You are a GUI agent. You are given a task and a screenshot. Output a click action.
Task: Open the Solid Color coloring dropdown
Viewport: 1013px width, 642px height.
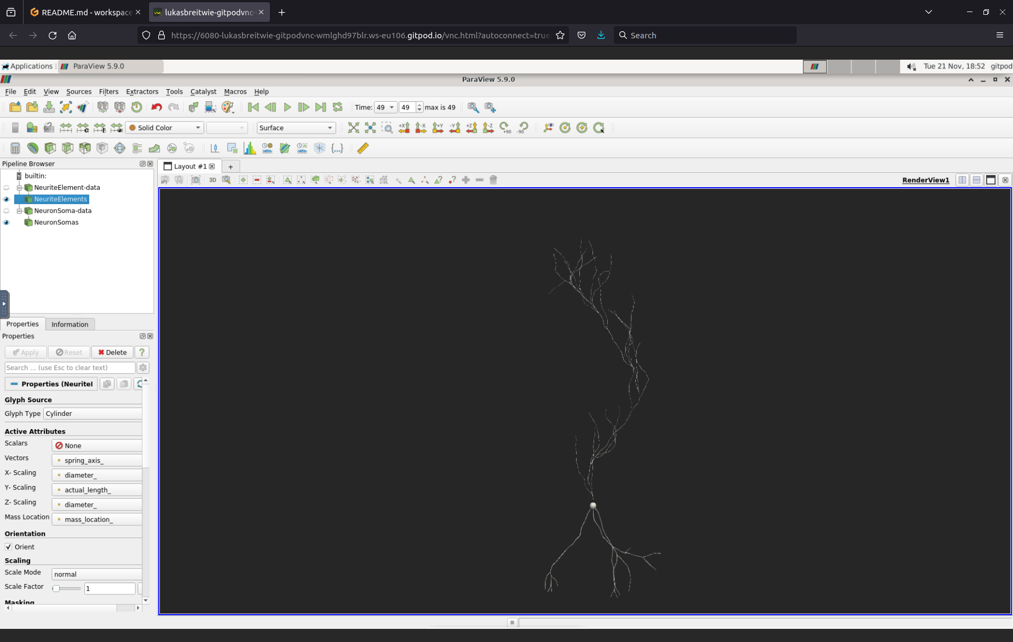pyautogui.click(x=165, y=128)
